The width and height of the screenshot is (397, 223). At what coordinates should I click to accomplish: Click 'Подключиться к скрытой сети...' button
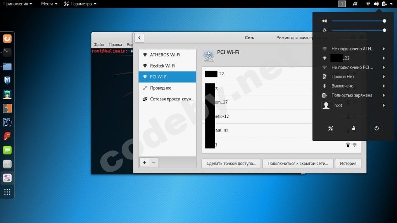[x=298, y=163]
